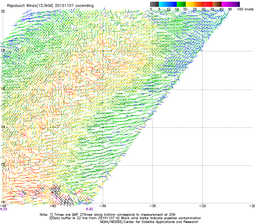Screen dimensions: 255x224
Task: Click note 'Black wind barbs indicate possible contamination'
Action: (x=161, y=218)
